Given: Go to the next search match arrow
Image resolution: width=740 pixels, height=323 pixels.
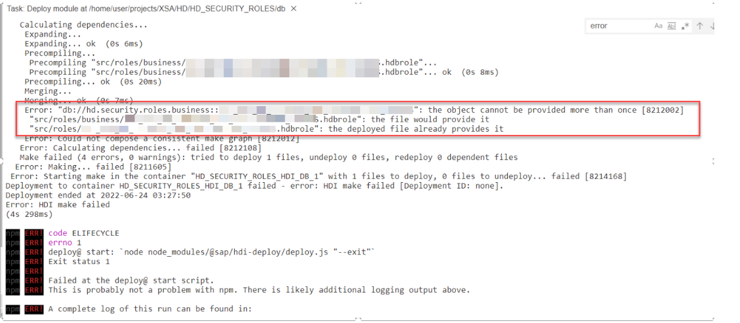Looking at the screenshot, I should 712,26.
